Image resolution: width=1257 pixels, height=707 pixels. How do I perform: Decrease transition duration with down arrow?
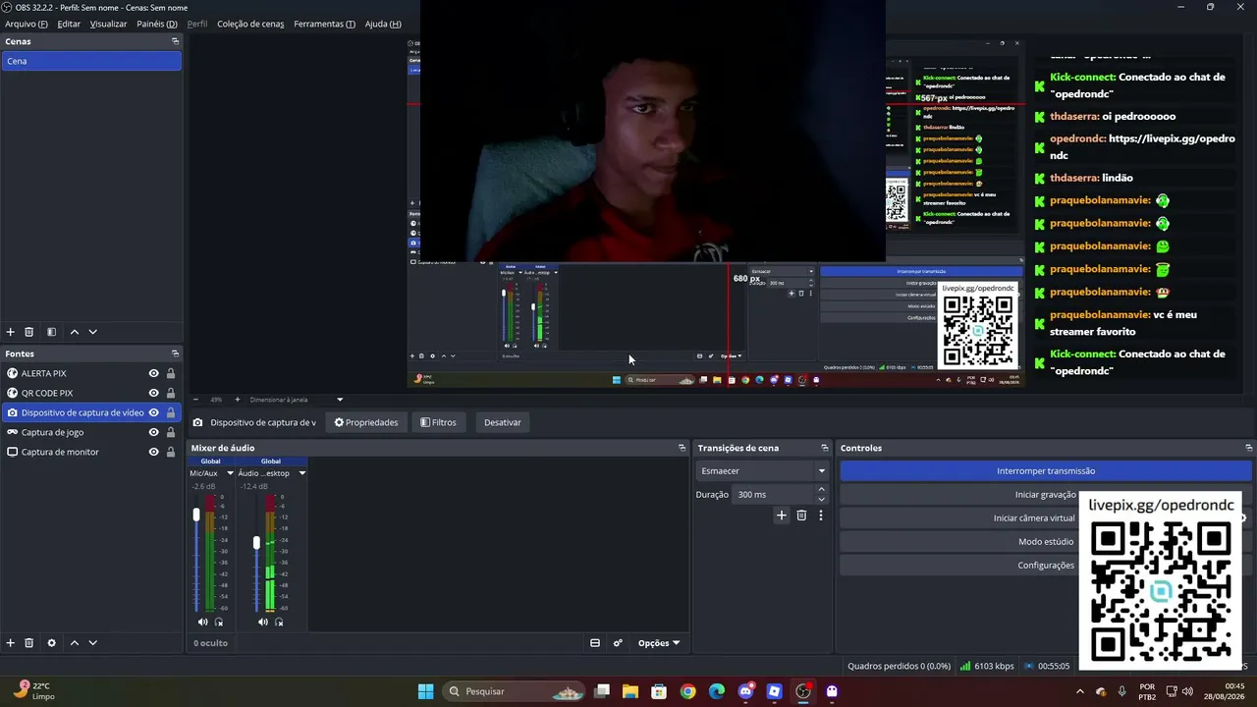821,500
